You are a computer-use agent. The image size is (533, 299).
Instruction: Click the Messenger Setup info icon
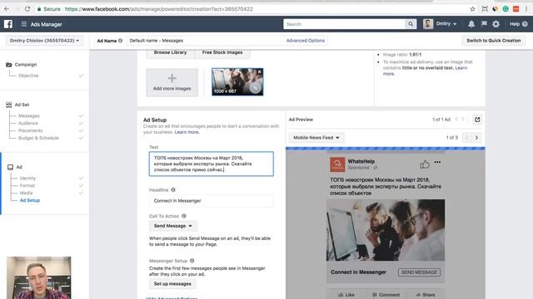coord(192,261)
